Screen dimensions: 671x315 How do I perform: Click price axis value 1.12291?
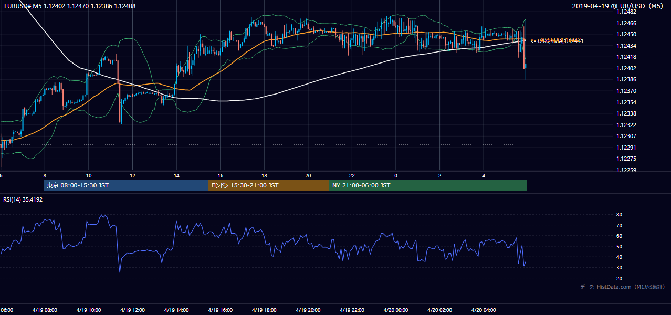pyautogui.click(x=627, y=148)
